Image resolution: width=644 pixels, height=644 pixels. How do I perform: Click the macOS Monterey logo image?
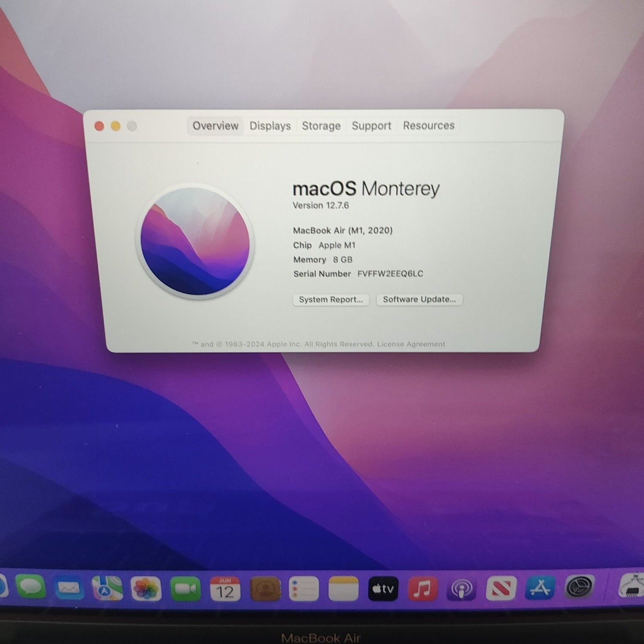coord(195,241)
